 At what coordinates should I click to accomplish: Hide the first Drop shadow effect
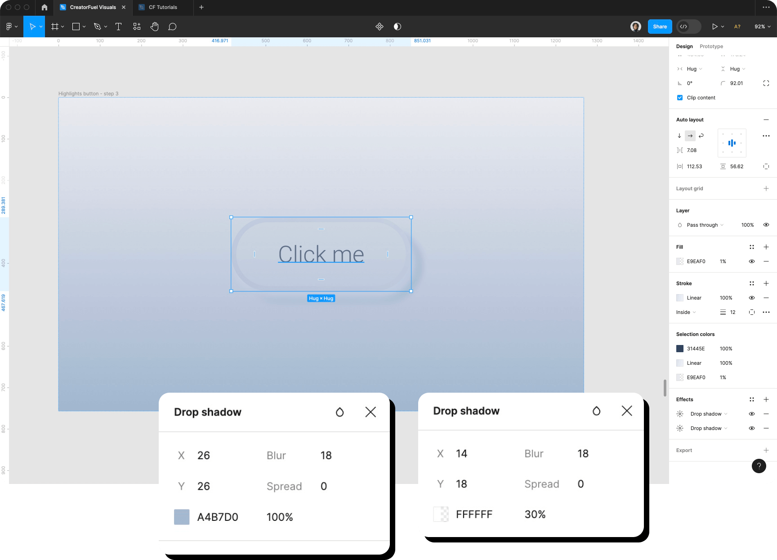[x=751, y=414]
